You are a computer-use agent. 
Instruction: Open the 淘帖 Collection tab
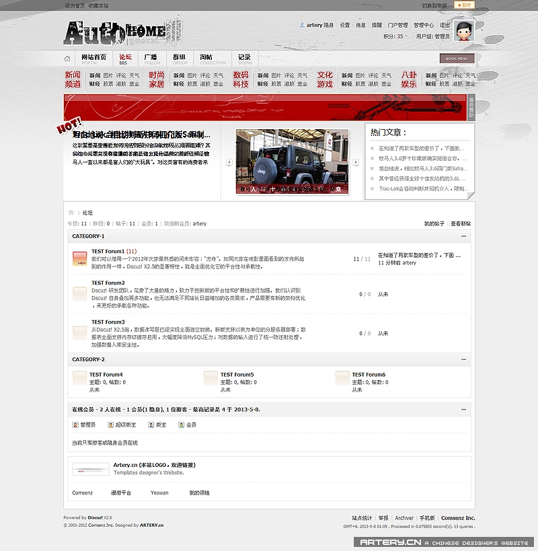[x=212, y=59]
